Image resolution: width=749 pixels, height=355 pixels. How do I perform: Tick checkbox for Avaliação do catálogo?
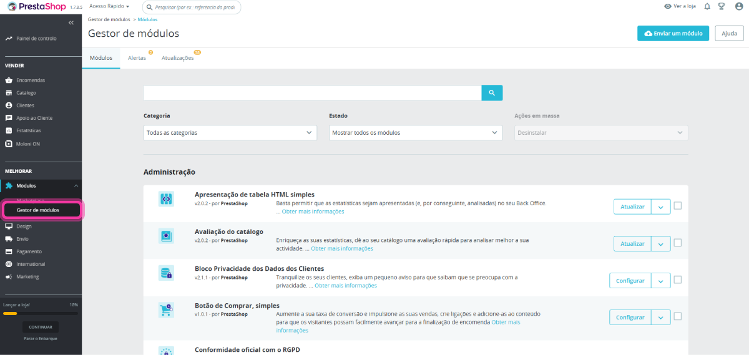[678, 243]
